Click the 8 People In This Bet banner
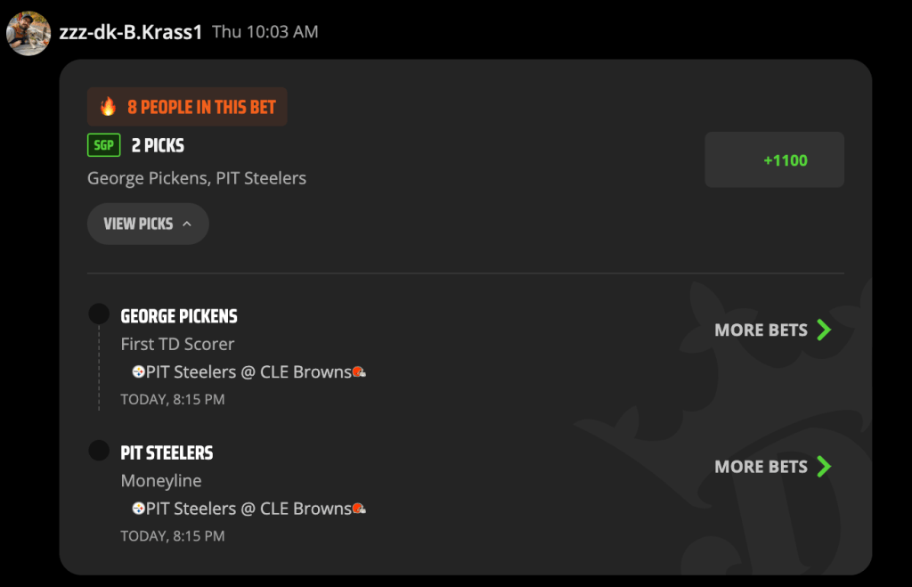The width and height of the screenshot is (912, 587). coord(187,107)
